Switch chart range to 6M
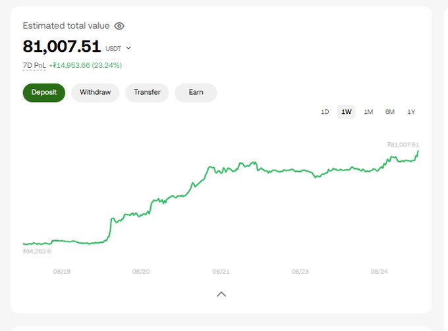 coord(390,112)
